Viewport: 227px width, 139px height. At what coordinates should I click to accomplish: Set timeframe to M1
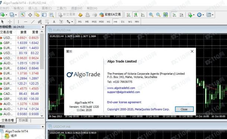[x=80, y=22]
